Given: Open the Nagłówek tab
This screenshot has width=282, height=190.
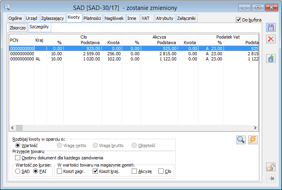Looking at the screenshot, I should point(114,18).
